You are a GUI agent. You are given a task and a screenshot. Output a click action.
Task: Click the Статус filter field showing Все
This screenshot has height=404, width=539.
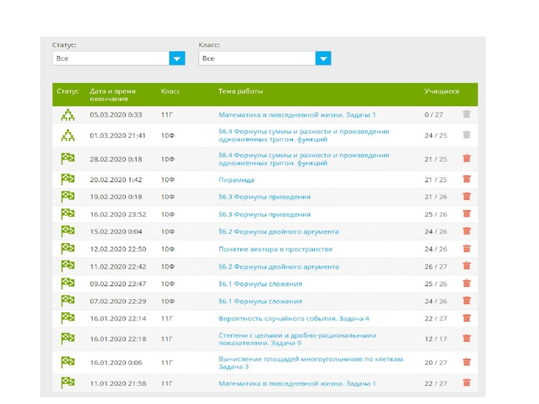pyautogui.click(x=110, y=59)
